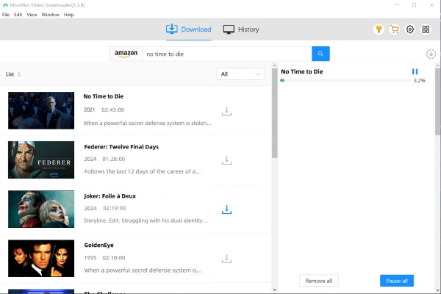This screenshot has height=294, width=441.
Task: Click the Remove all button
Action: tap(319, 281)
